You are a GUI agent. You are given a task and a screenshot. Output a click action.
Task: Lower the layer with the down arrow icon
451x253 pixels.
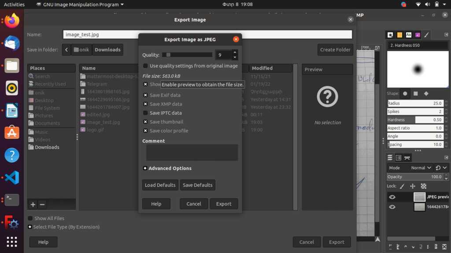pyautogui.click(x=413, y=246)
